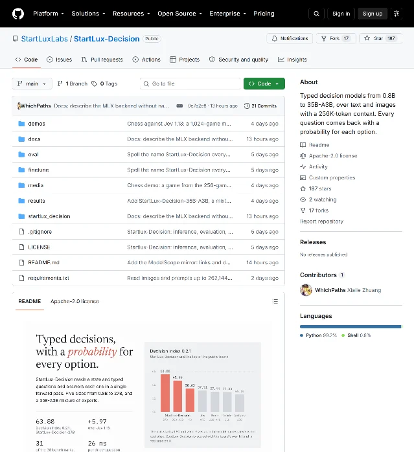Open the Releases heading link
The height and width of the screenshot is (452, 414).
(313, 242)
